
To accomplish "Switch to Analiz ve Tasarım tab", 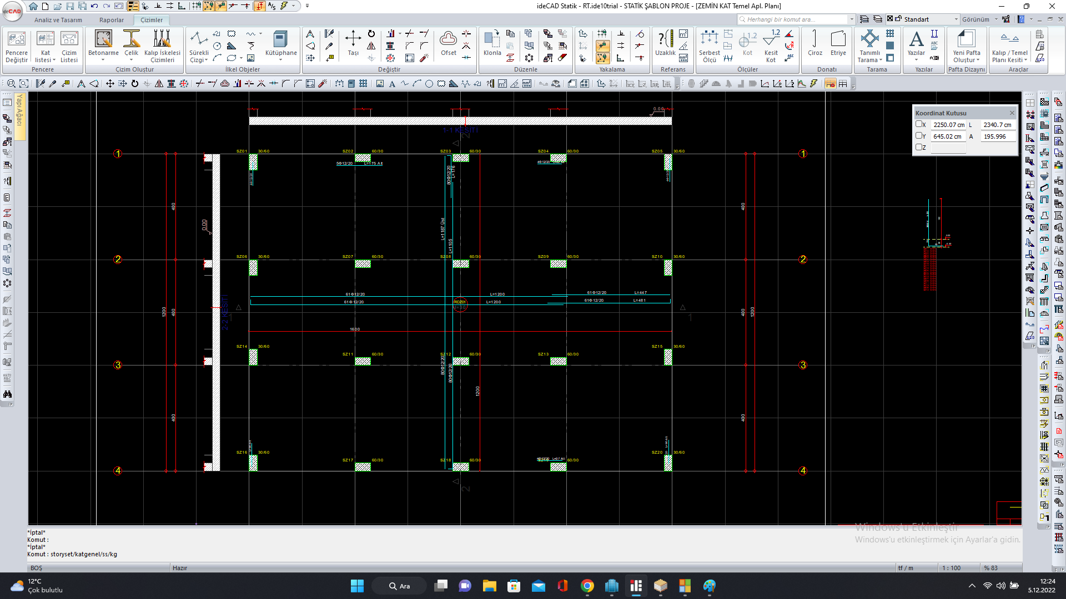I will 58,20.
